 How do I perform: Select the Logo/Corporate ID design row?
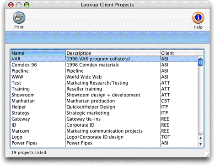104,137
